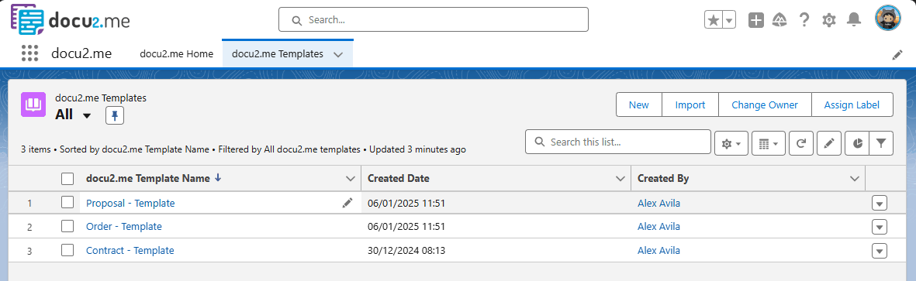Click the 30/12/2024 08:13 date cell
916x281 pixels.
click(x=406, y=250)
